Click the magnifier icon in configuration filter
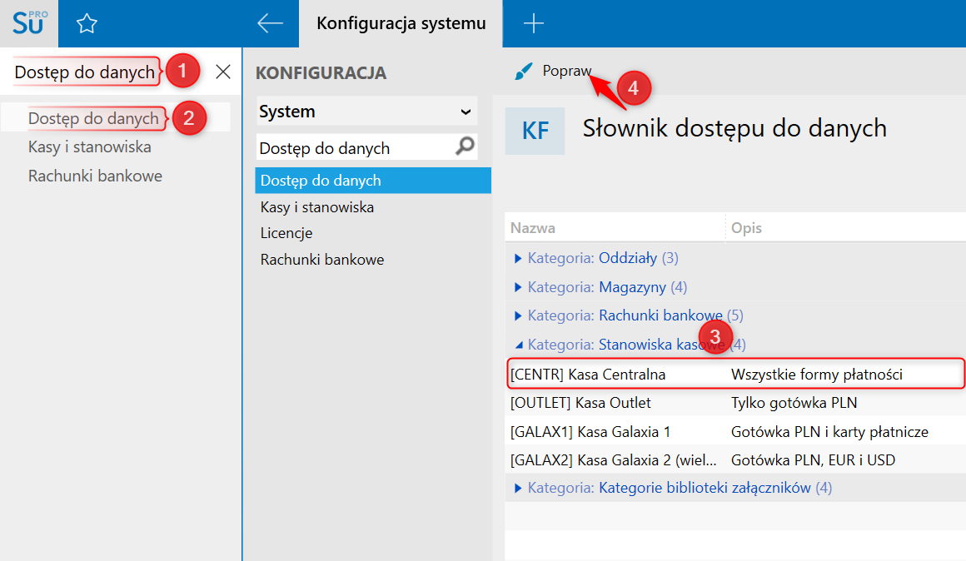The width and height of the screenshot is (966, 561). [465, 147]
